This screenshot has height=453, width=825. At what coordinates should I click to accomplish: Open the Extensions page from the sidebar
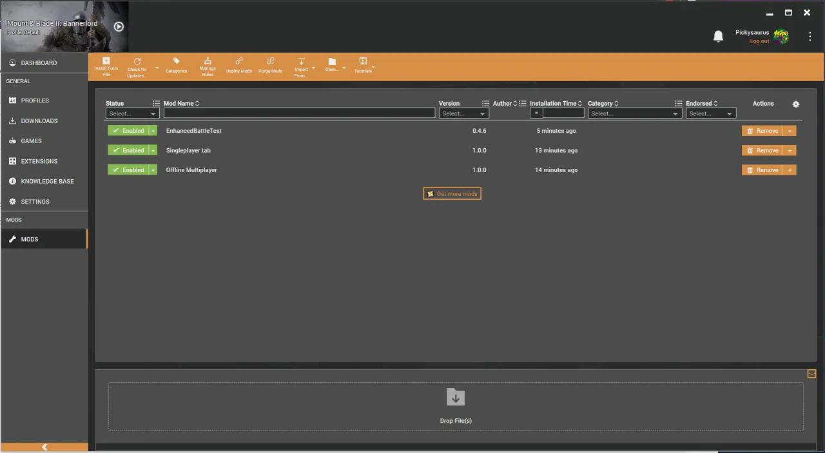pyautogui.click(x=39, y=161)
